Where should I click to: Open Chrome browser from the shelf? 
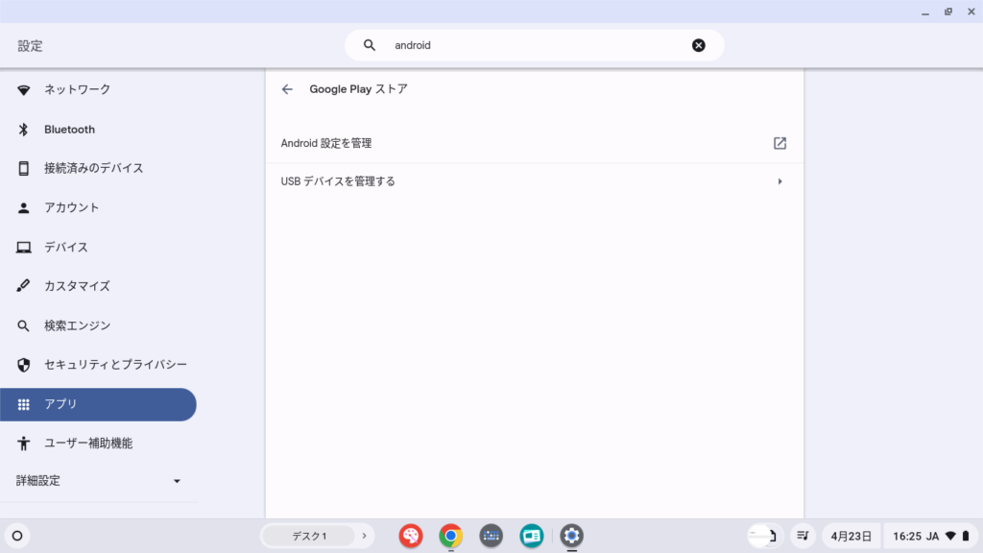coord(451,536)
